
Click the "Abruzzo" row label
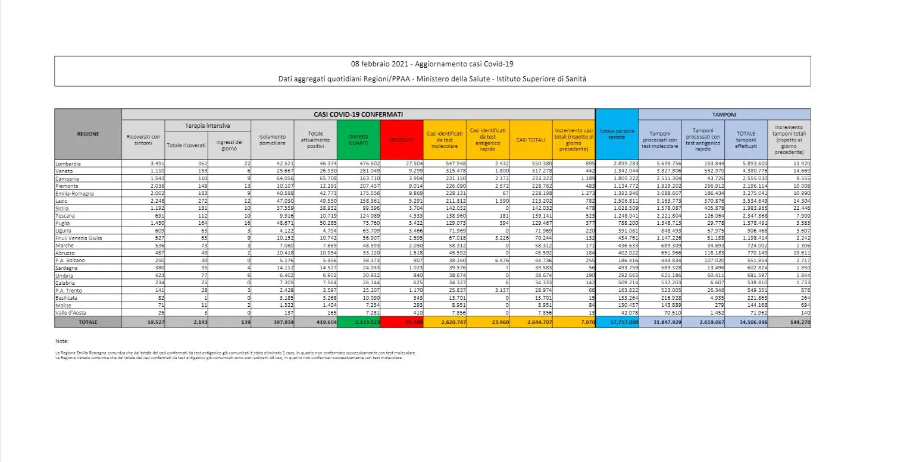[x=88, y=253]
